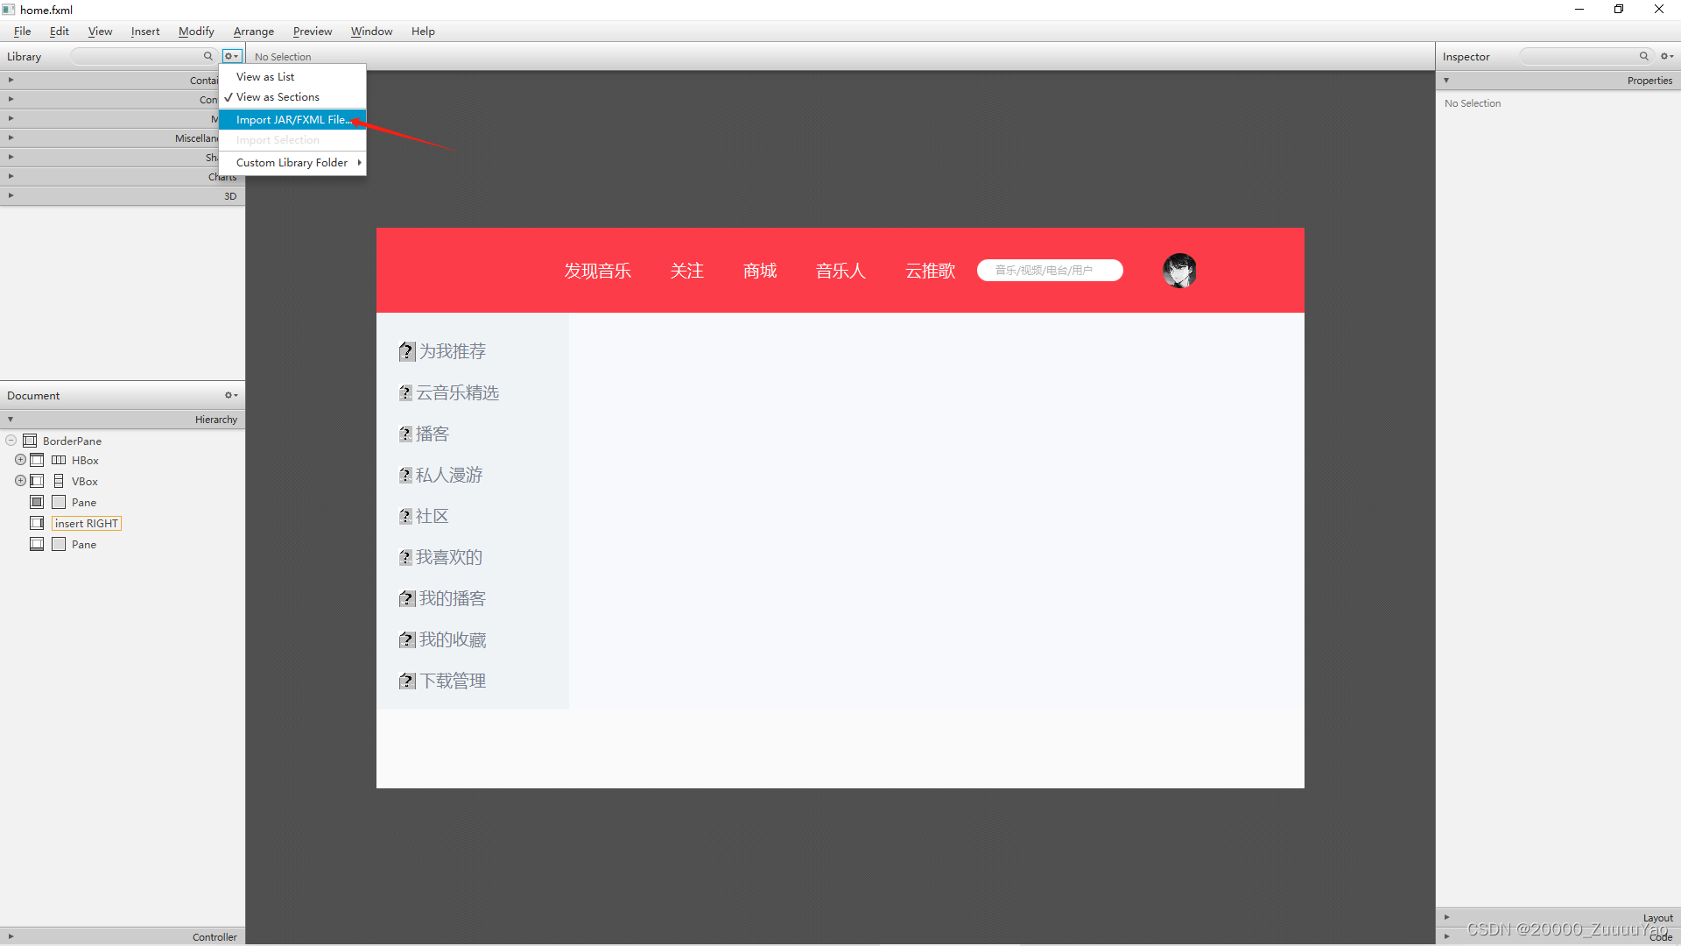Click the 音乐/视频/电台/用户 search field
1681x946 pixels.
pyautogui.click(x=1050, y=271)
